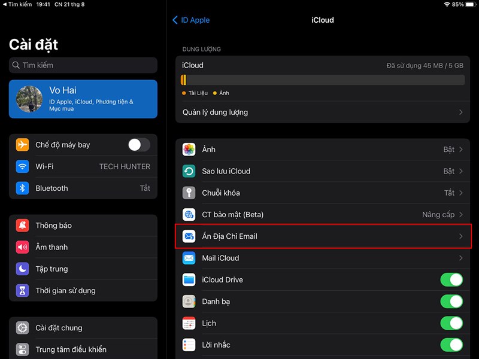Select the Ẩn Địa Chỉ Email mail icon
Image resolution: width=479 pixels, height=359 pixels.
(190, 236)
